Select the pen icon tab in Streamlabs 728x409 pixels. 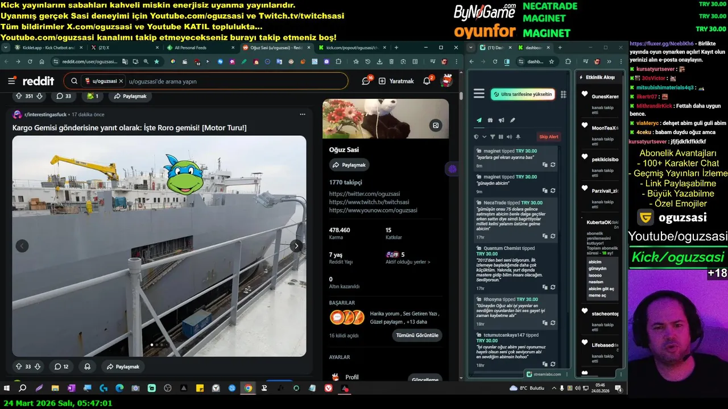tap(512, 120)
